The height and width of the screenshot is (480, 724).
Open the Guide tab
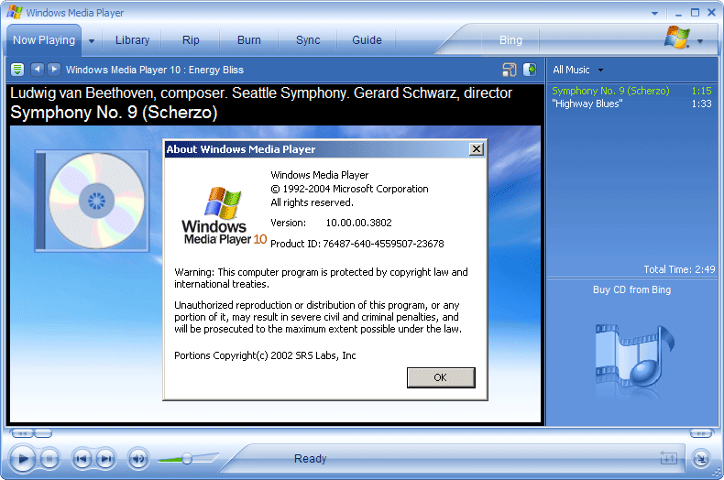point(367,40)
